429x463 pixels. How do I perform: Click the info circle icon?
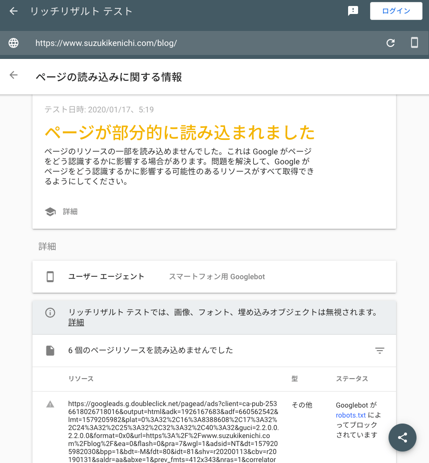click(x=50, y=312)
